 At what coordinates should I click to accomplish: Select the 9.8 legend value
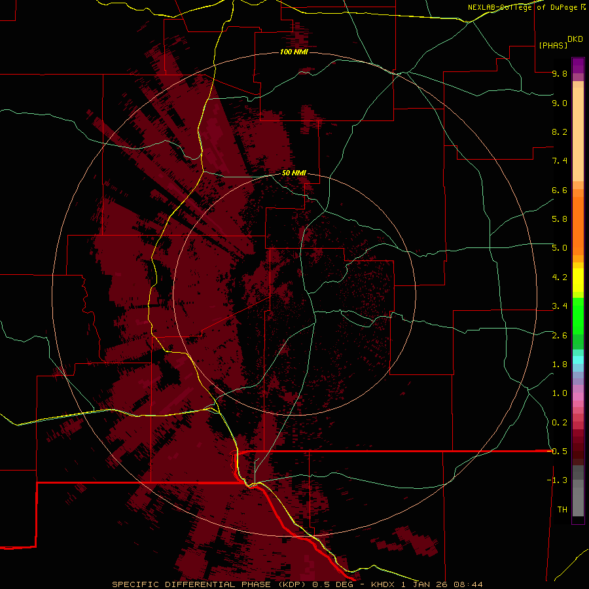560,73
